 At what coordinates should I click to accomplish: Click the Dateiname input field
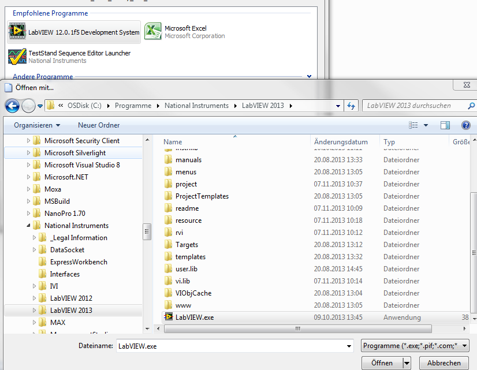coord(234,346)
